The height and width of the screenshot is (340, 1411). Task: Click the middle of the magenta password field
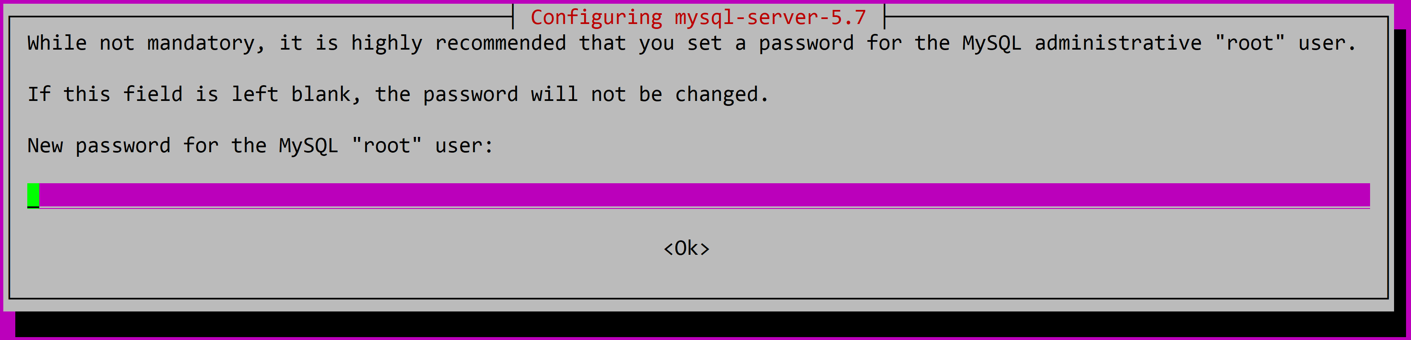(x=698, y=195)
